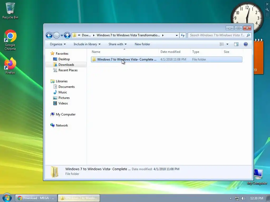Expand arrow after Transformatio... breadcrumb
This screenshot has width=270, height=202.
pyautogui.click(x=163, y=35)
